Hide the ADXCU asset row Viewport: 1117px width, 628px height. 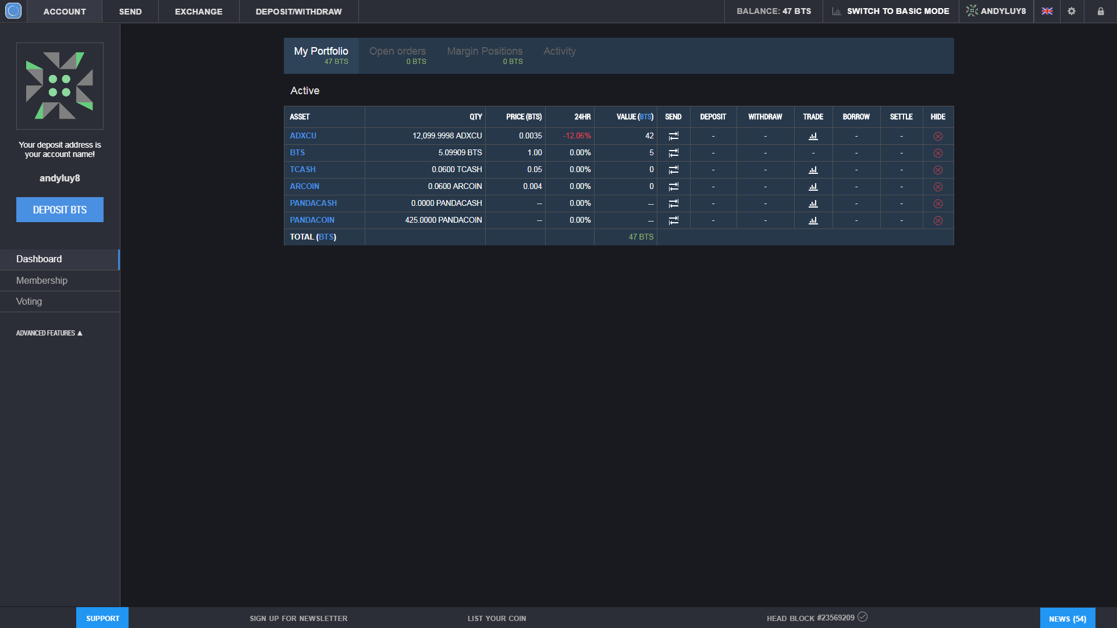point(938,136)
